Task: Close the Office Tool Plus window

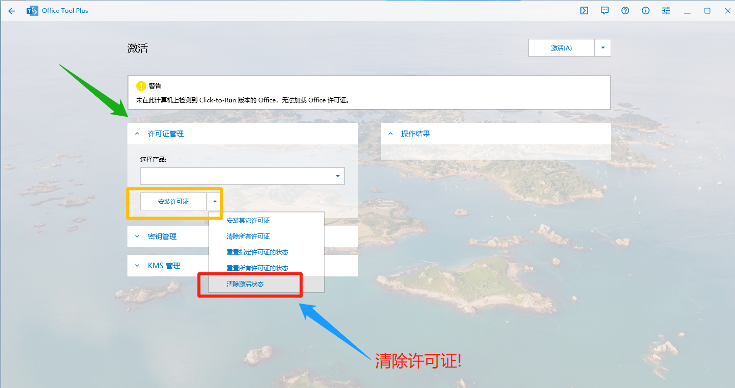Action: tap(727, 11)
